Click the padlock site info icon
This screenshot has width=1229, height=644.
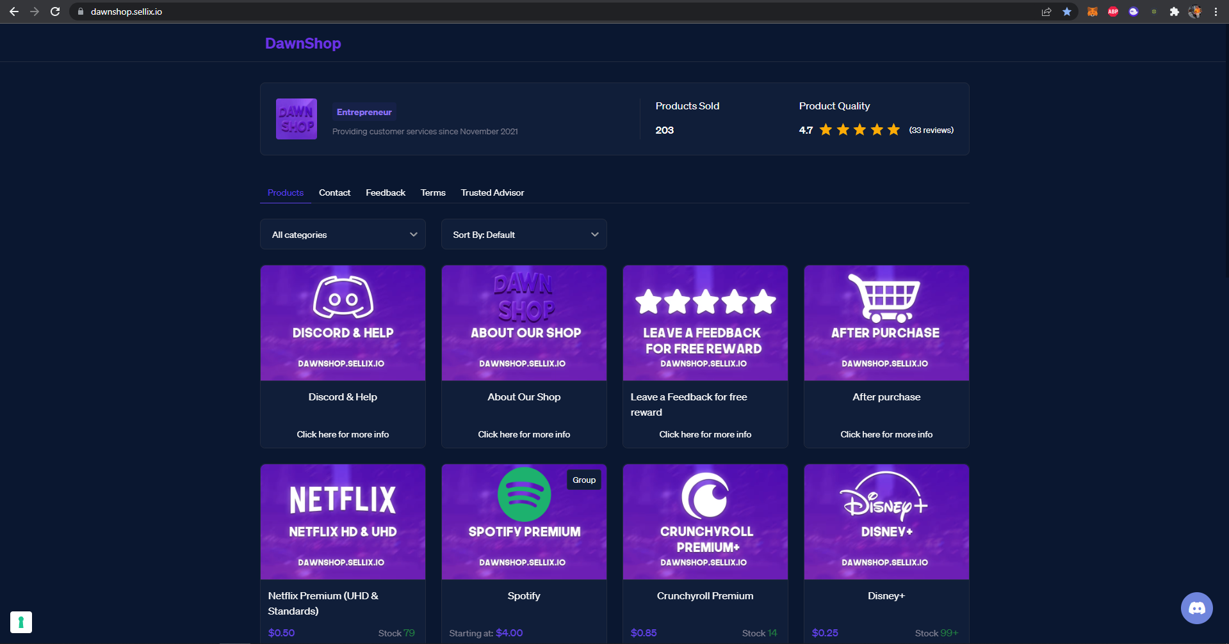81,12
